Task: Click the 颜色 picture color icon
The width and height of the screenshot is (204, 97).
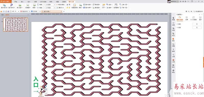Action: point(81,5)
